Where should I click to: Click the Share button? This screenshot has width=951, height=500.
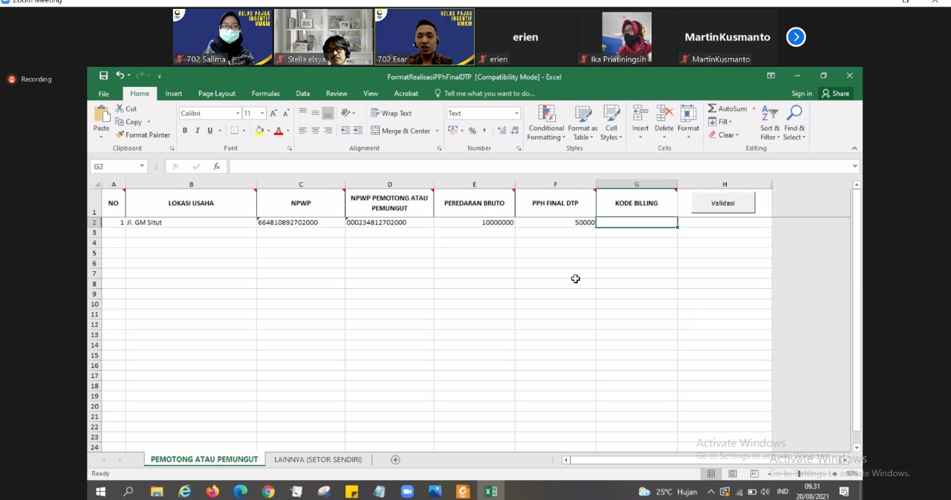click(x=835, y=94)
